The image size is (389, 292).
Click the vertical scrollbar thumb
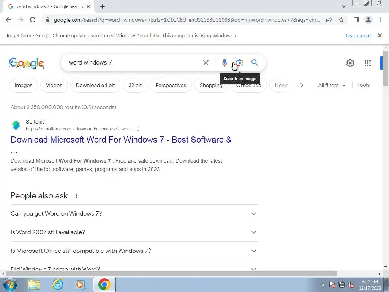click(385, 68)
